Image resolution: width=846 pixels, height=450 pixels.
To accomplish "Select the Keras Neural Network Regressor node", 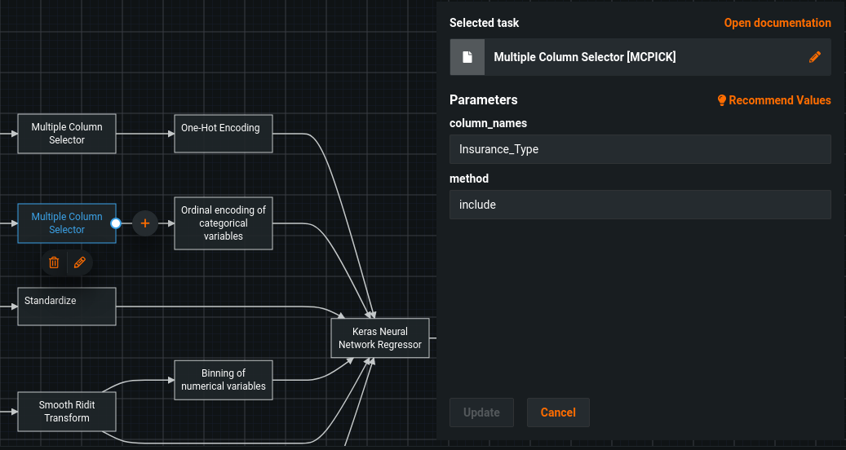I will pyautogui.click(x=379, y=338).
